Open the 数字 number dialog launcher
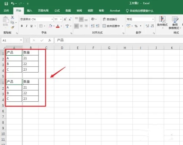This screenshot has height=145, width=183. [x=154, y=33]
